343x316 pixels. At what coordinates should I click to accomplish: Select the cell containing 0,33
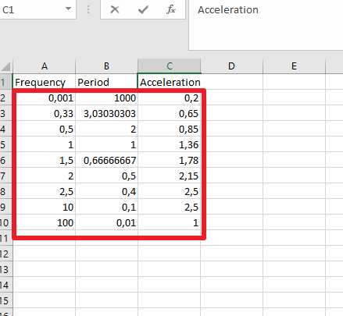point(44,113)
